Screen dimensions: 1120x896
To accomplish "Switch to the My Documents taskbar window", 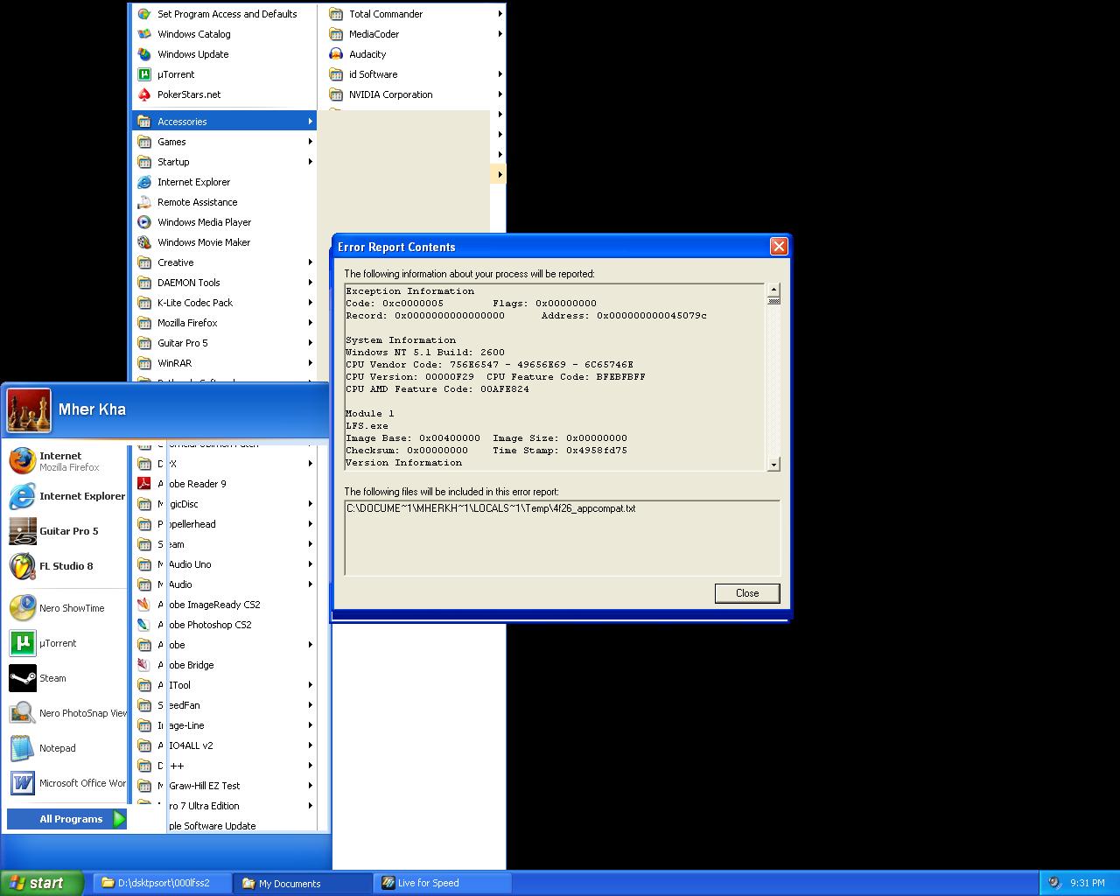I will coord(304,883).
